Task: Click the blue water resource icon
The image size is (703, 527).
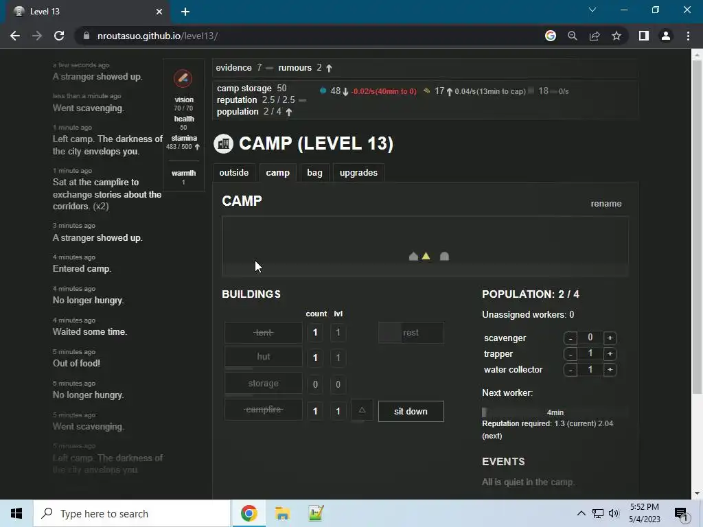Action: [x=323, y=91]
